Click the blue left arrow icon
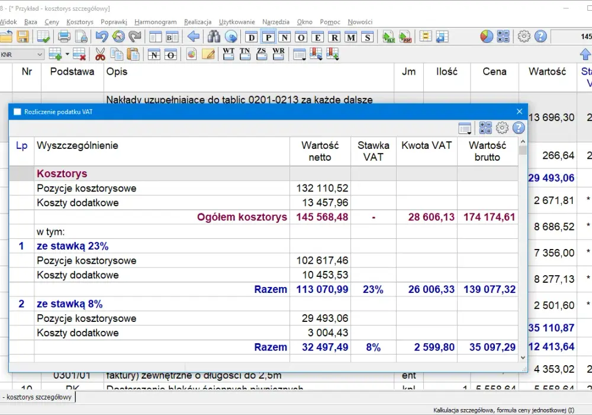 [194, 37]
